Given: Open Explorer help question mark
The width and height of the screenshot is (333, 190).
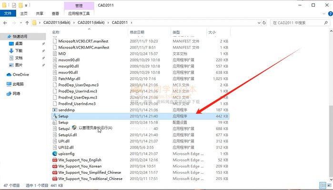Looking at the screenshot, I should tap(331, 14).
